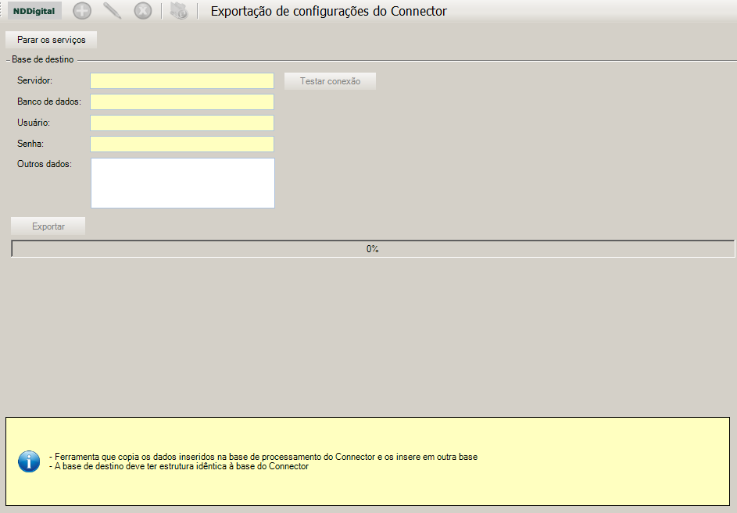
Task: Click the NDDigital logo button
Action: pyautogui.click(x=34, y=11)
